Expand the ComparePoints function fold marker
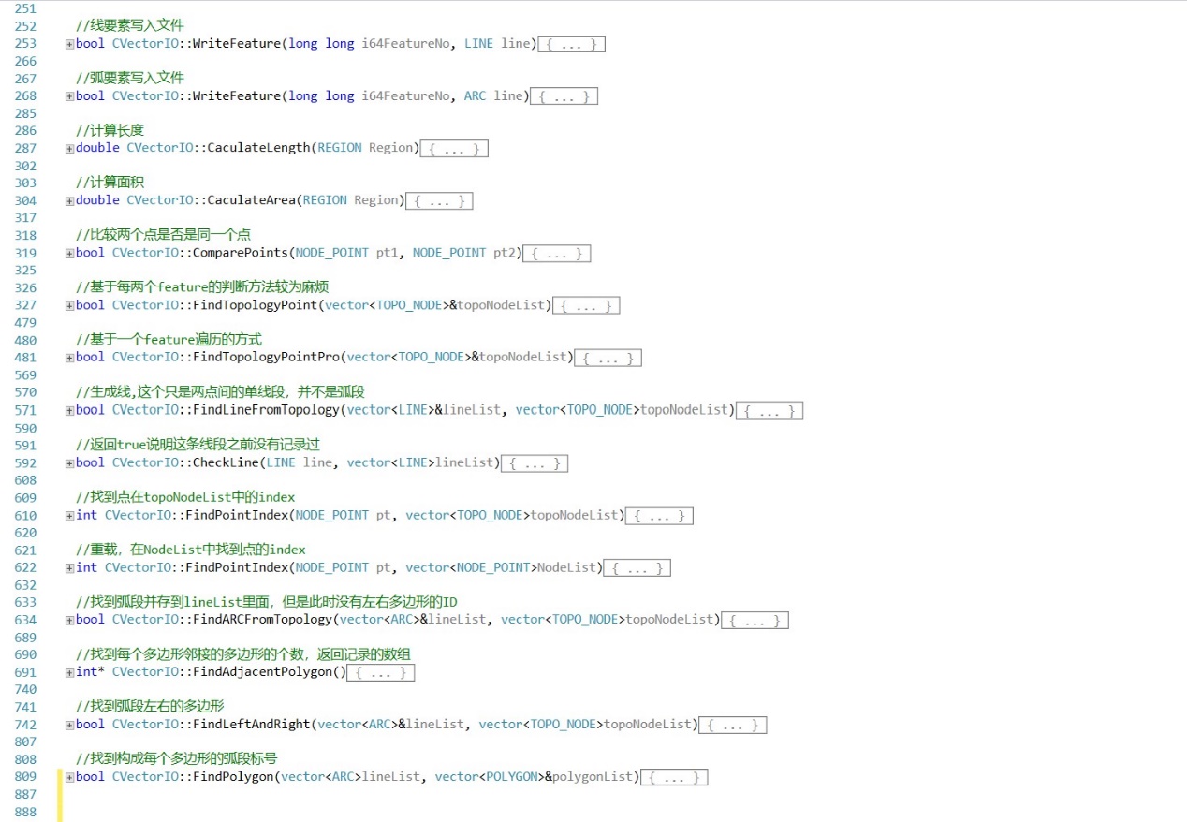The width and height of the screenshot is (1187, 822). [69, 254]
